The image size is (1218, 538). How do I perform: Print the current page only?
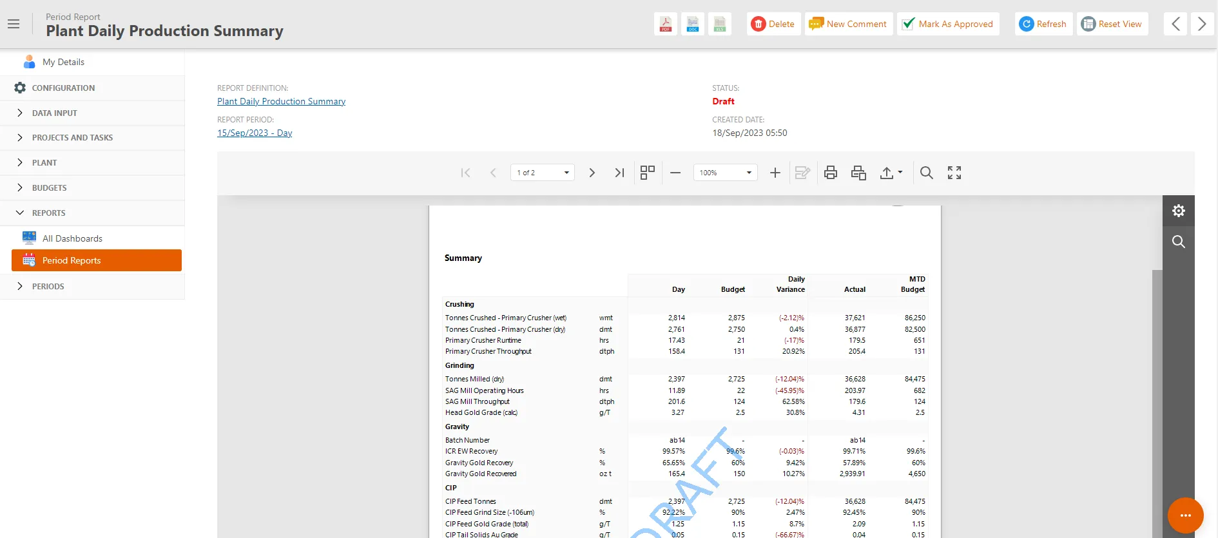click(x=858, y=173)
